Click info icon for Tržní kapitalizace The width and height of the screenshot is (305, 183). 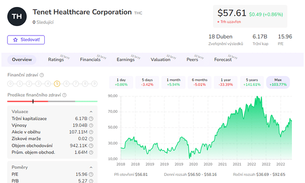coord(91,118)
